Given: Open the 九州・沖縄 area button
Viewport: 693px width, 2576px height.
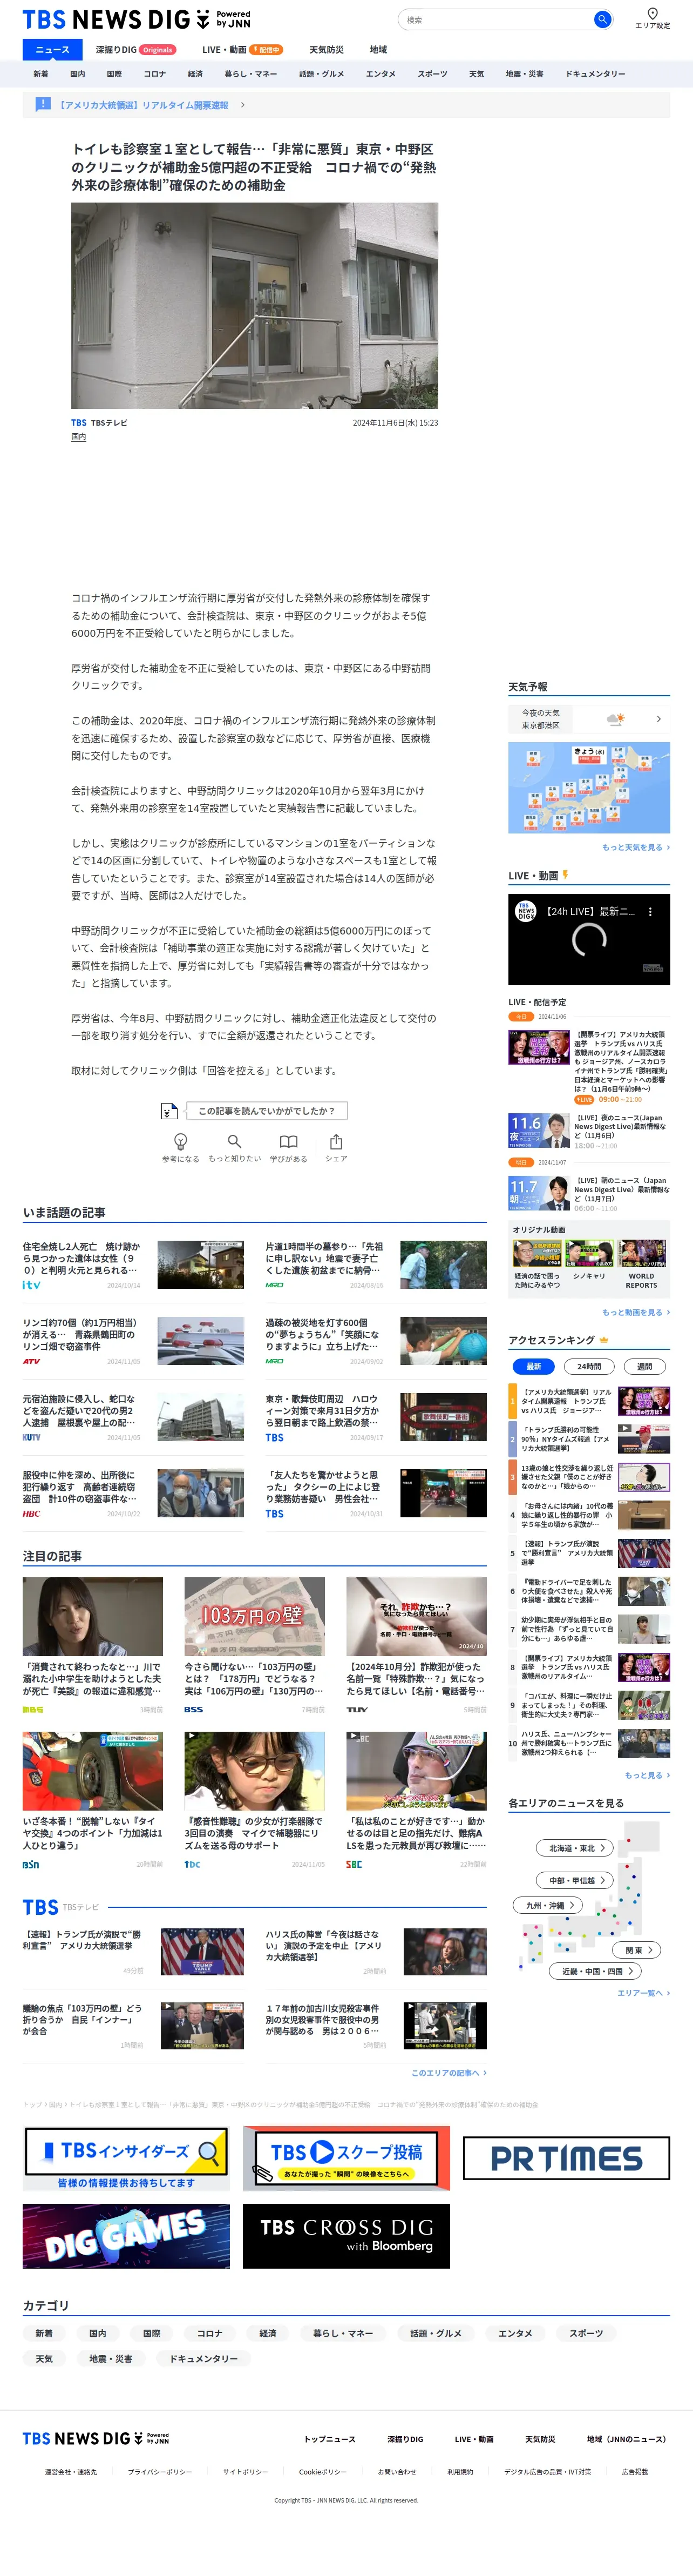Looking at the screenshot, I should click(548, 1906).
